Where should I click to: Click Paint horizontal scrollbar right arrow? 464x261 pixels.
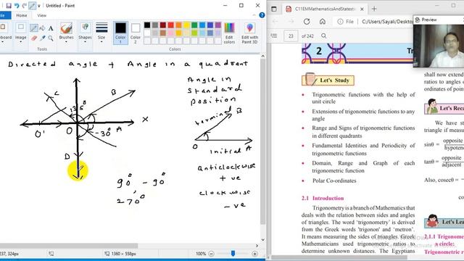257,246
